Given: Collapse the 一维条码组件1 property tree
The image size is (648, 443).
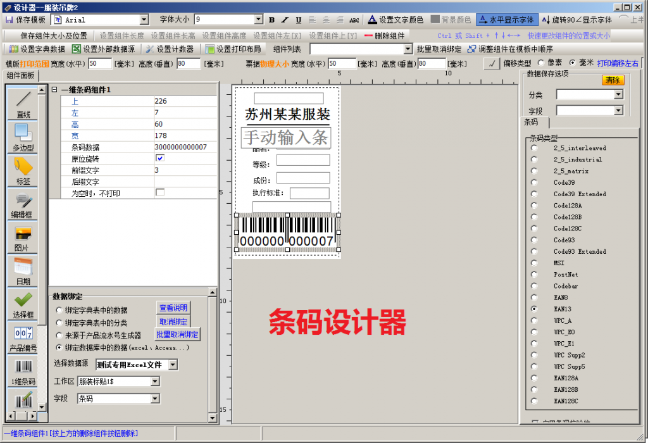Looking at the screenshot, I should (x=54, y=90).
